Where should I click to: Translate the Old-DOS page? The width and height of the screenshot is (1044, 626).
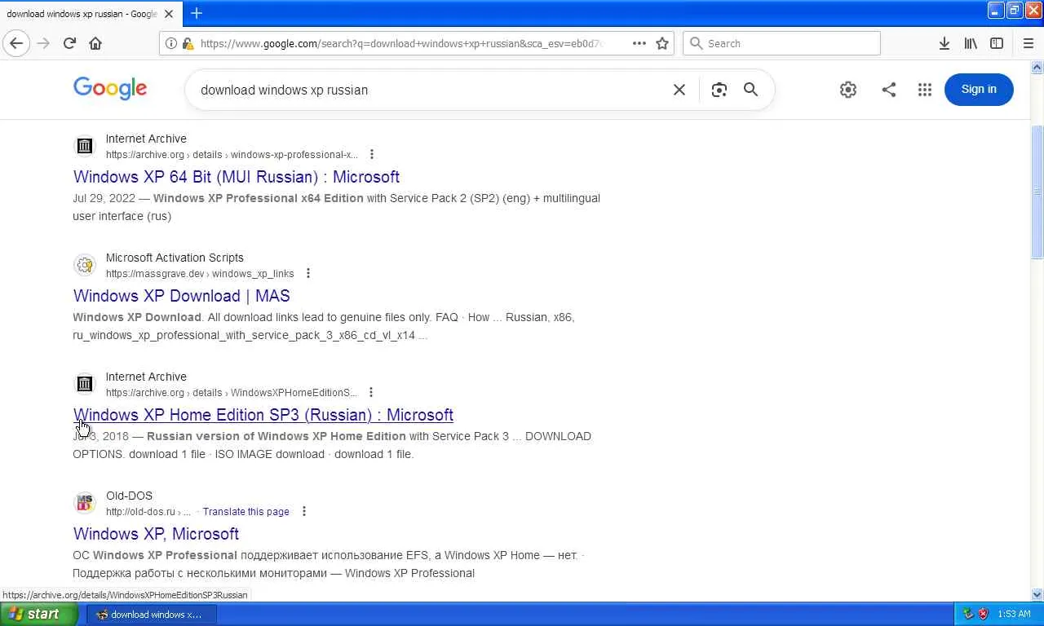click(246, 512)
